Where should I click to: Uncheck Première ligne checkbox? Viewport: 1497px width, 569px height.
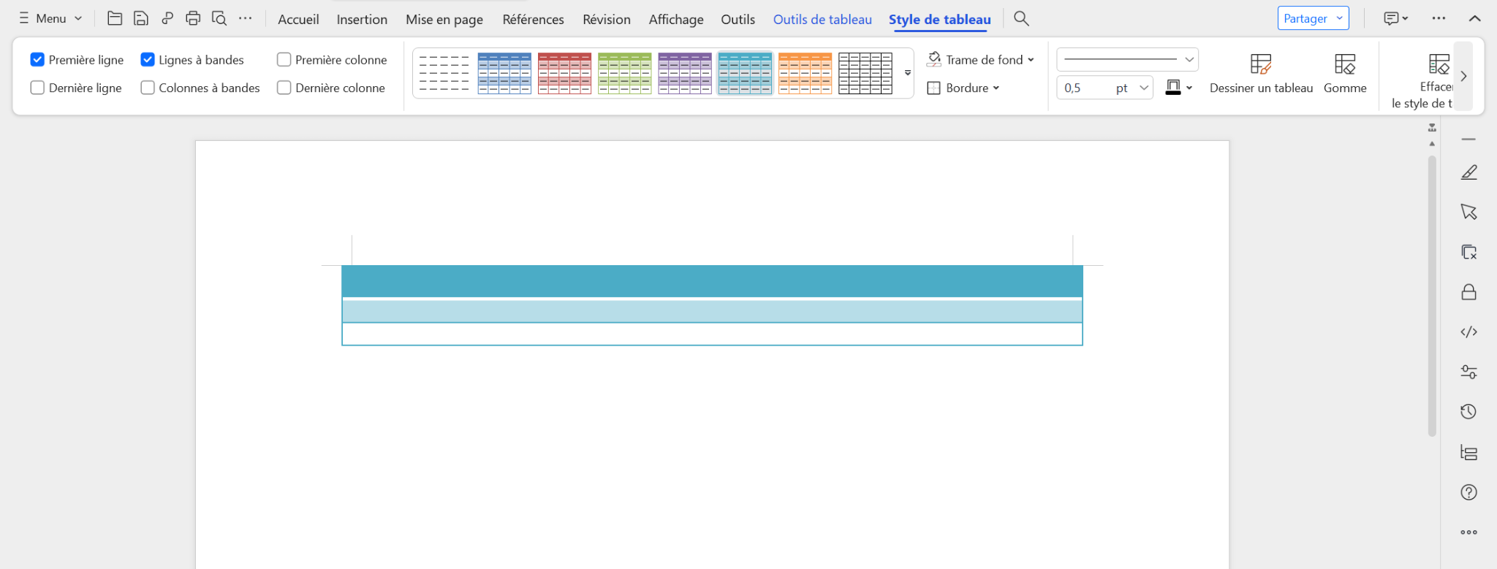tap(37, 59)
